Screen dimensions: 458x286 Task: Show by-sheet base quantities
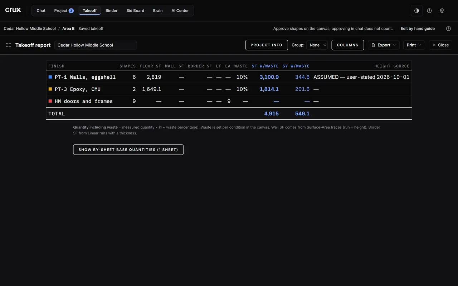click(x=128, y=150)
